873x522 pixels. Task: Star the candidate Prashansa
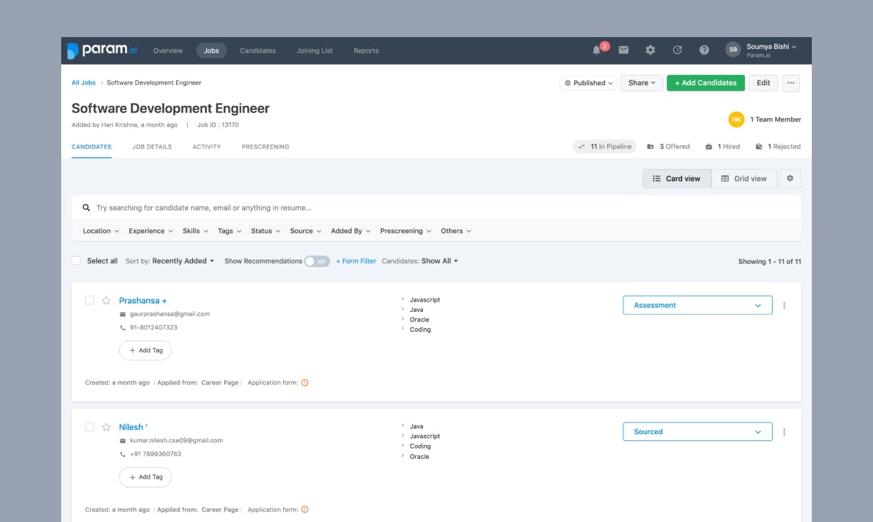[x=107, y=301]
